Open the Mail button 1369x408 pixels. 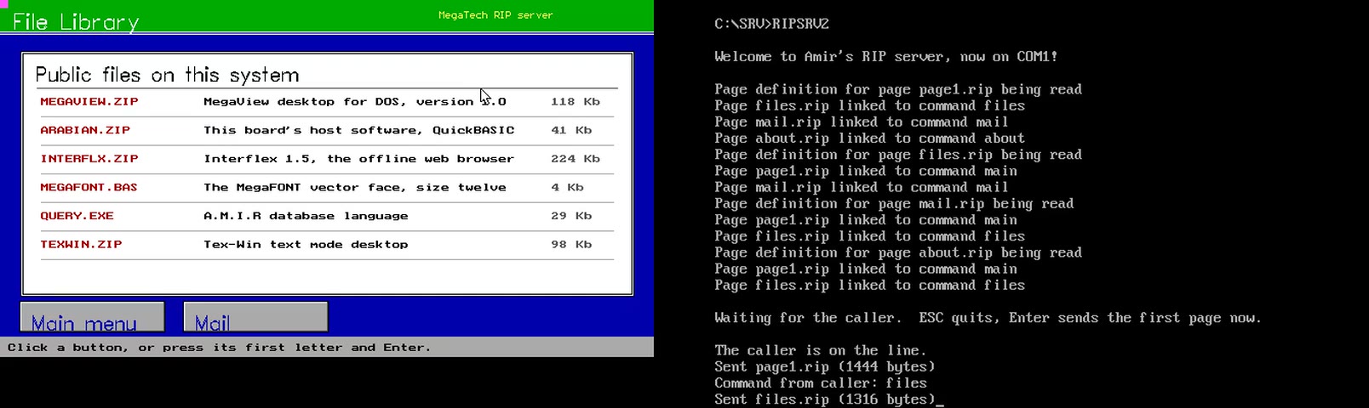(255, 317)
